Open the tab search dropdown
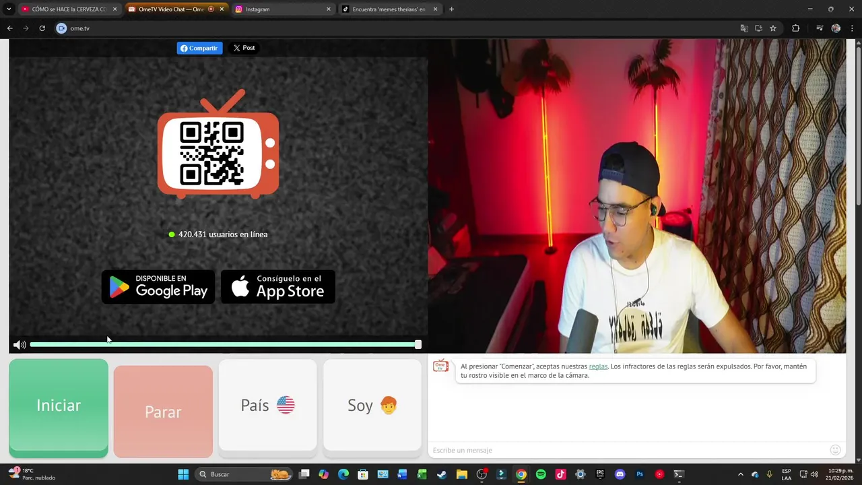The image size is (862, 485). tap(9, 9)
